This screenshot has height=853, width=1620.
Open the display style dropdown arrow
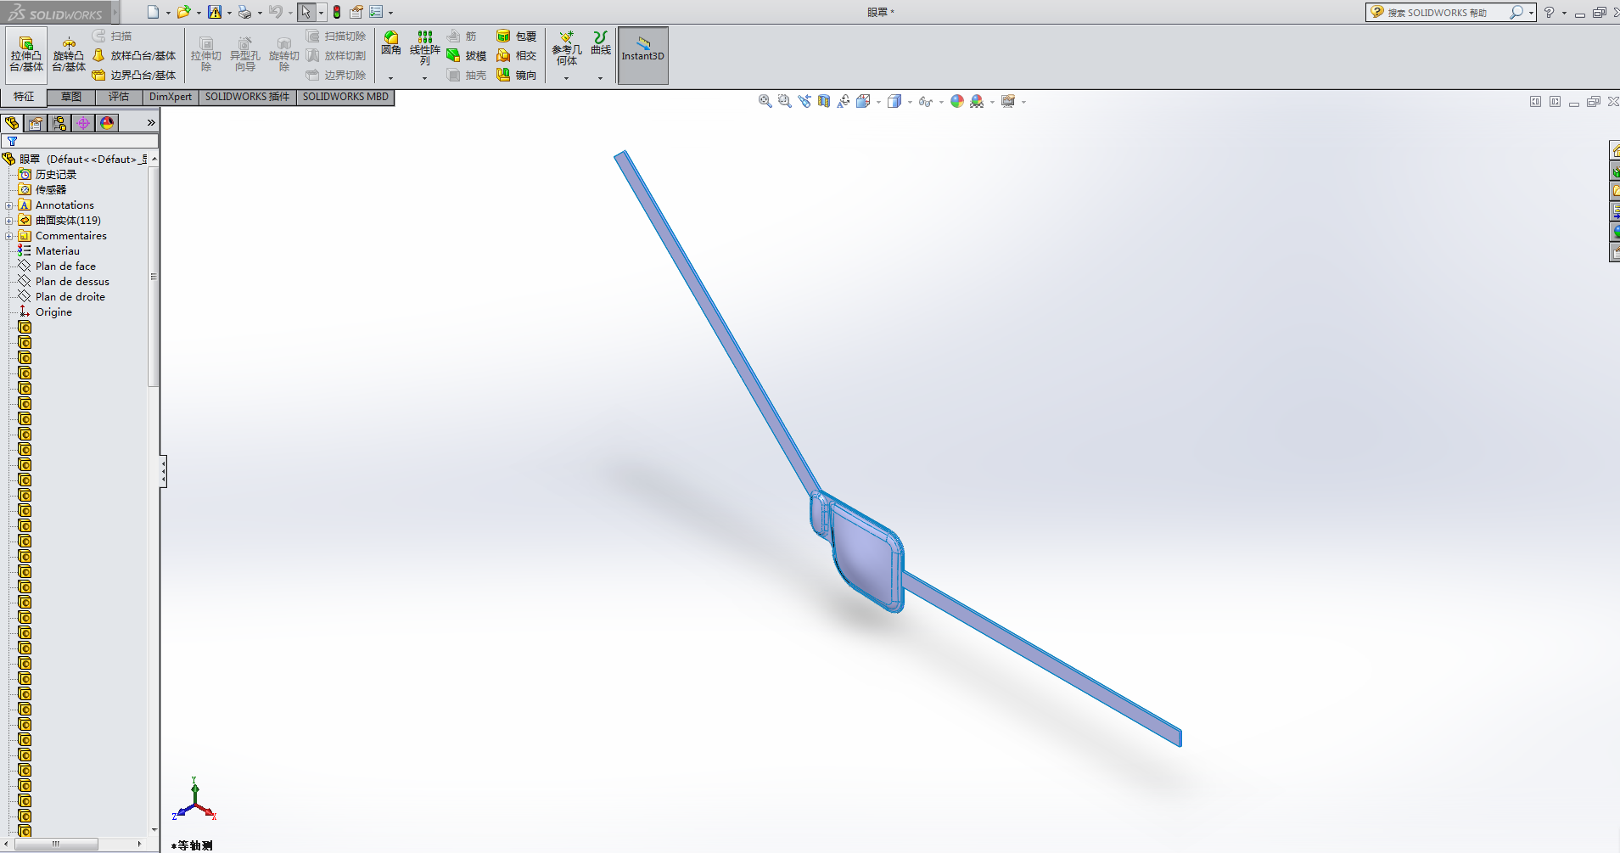click(910, 102)
